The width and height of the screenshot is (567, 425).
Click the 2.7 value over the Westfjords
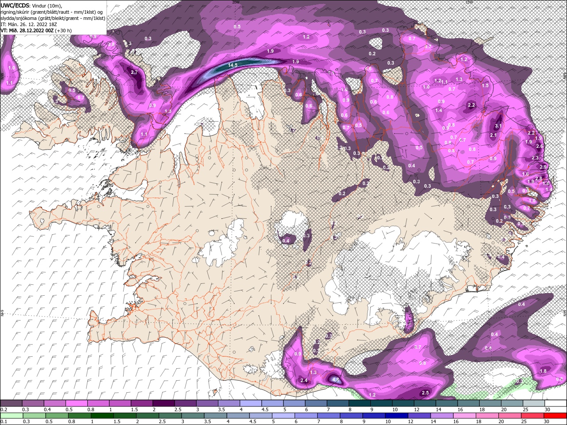pyautogui.click(x=135, y=72)
